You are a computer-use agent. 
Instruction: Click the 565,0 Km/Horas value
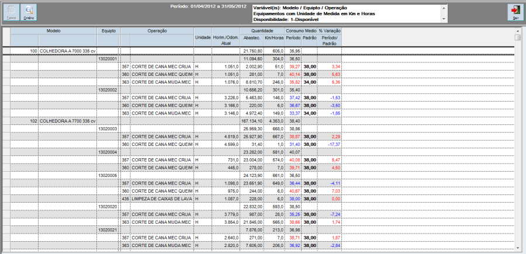point(274,222)
